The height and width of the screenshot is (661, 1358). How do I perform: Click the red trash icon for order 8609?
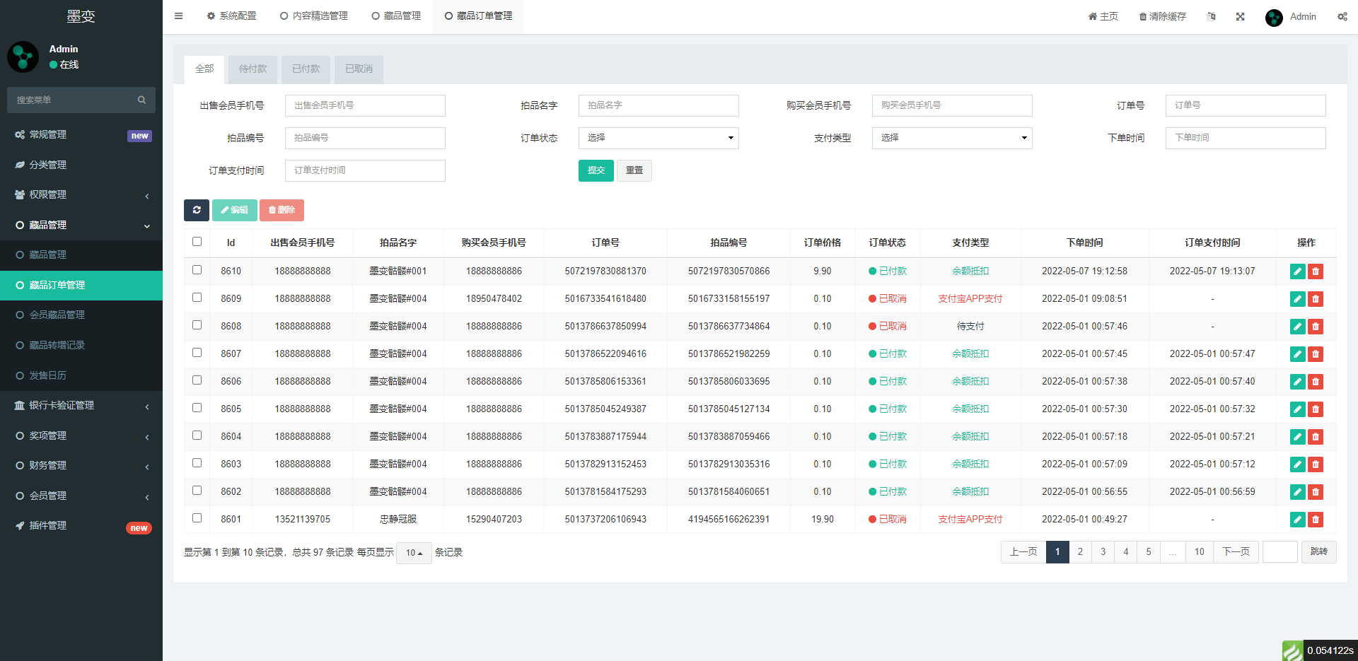point(1316,299)
